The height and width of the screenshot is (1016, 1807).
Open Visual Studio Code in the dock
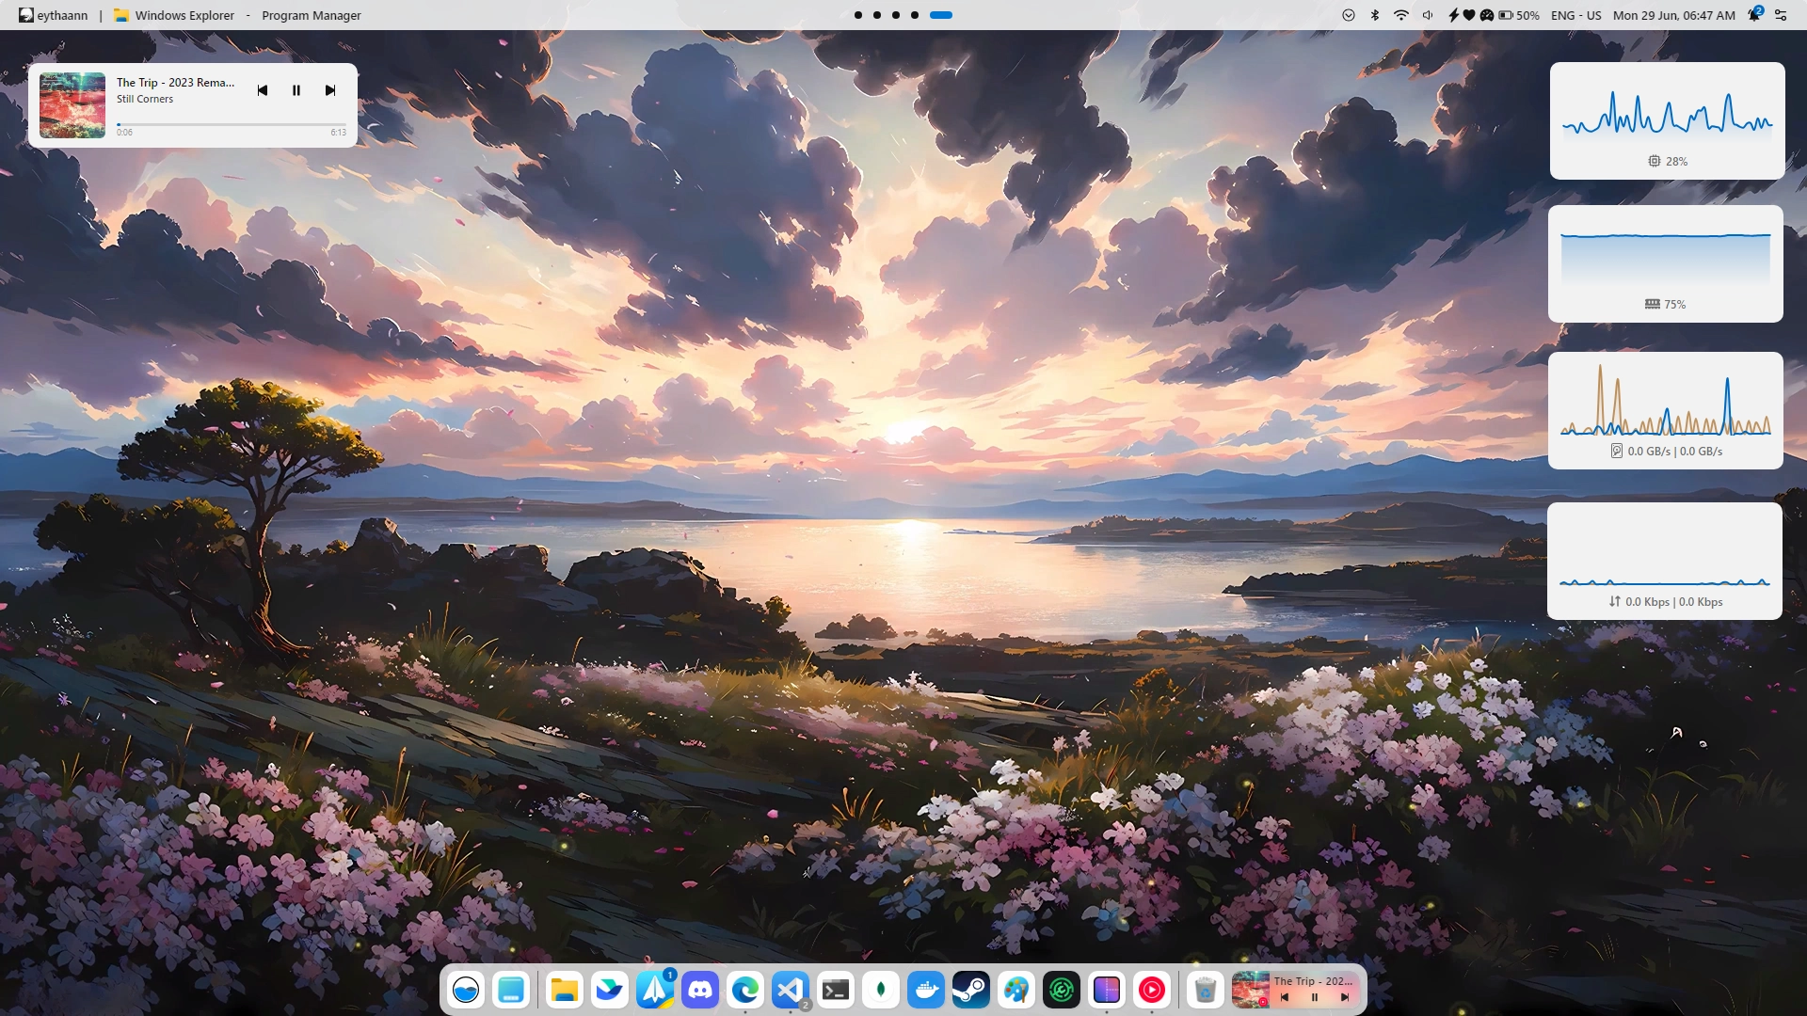pos(791,990)
